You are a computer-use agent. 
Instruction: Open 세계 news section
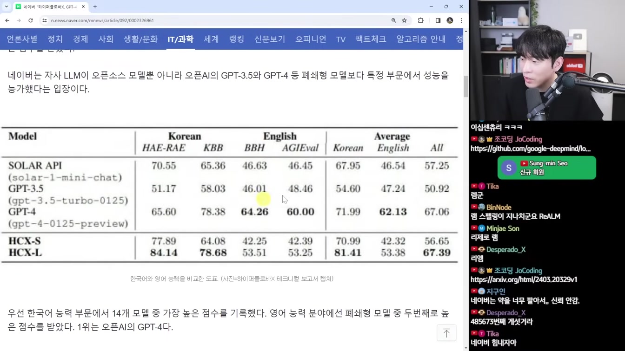point(211,39)
